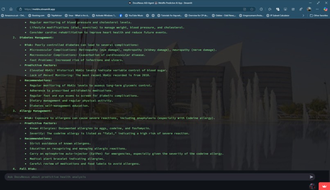
Task: Open the Amazon.co.uk bookmark
Action: click(x=13, y=15)
